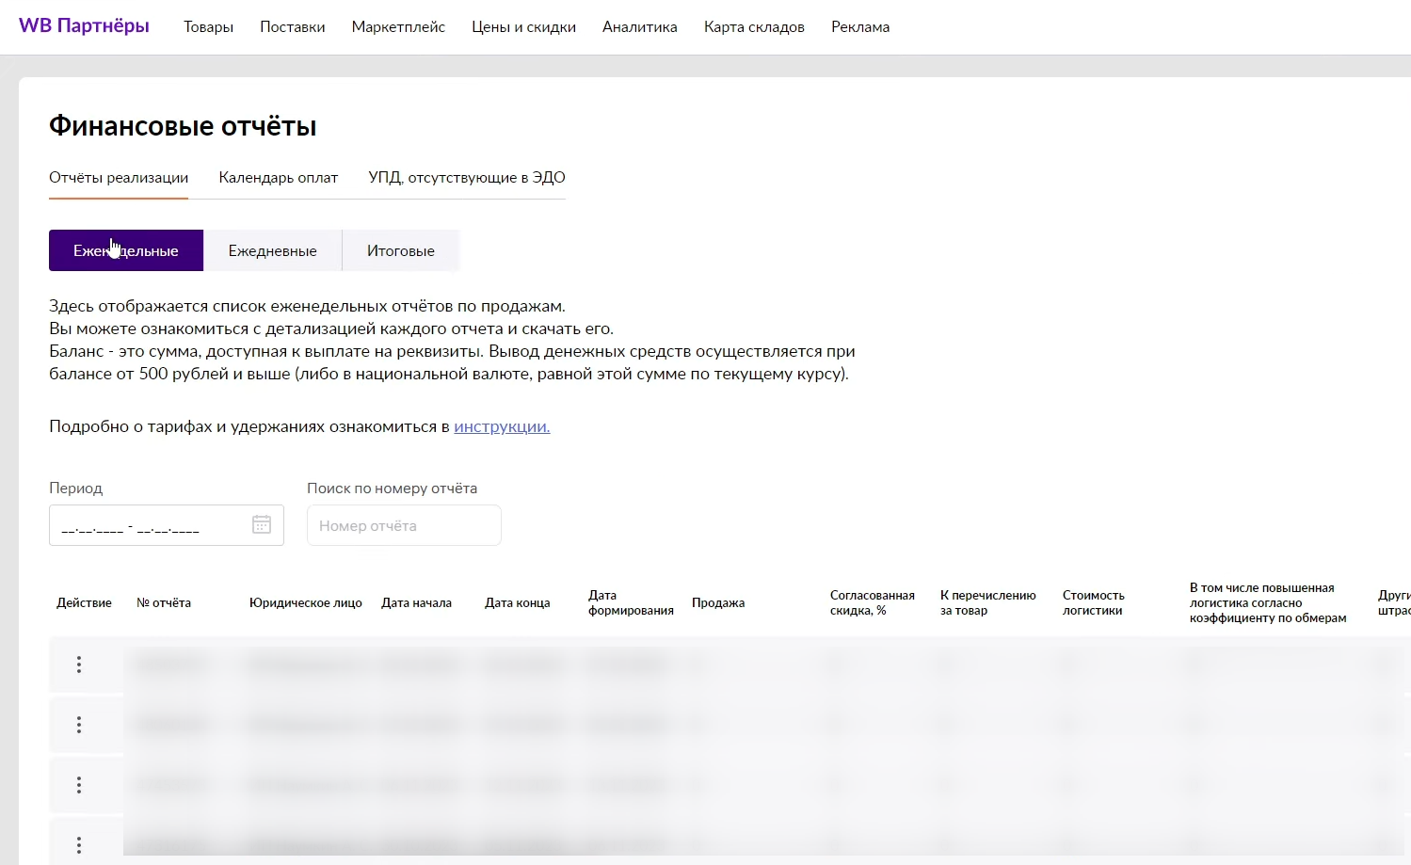The height and width of the screenshot is (865, 1411).
Task: Expand the Аналитика menu
Action: point(639,27)
